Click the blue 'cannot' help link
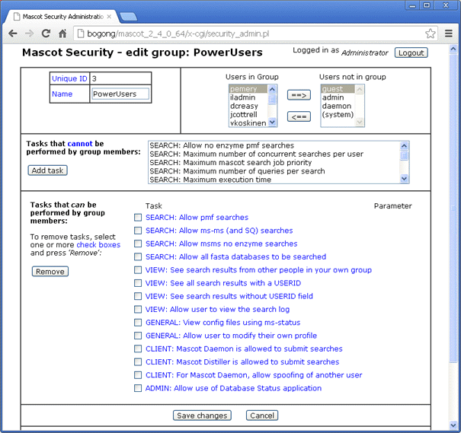Viewport: 461px width, 433px height. [x=80, y=144]
